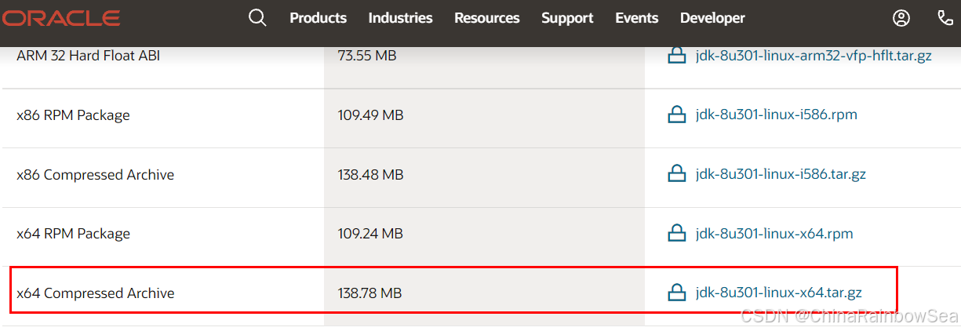Open the Developer menu
Screen dimensions: 961x331
(x=712, y=18)
